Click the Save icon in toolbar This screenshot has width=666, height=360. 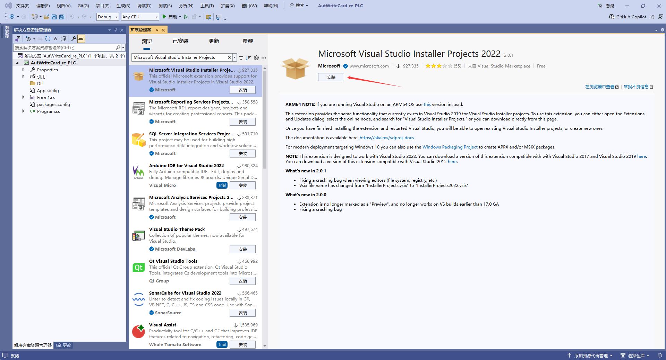54,17
